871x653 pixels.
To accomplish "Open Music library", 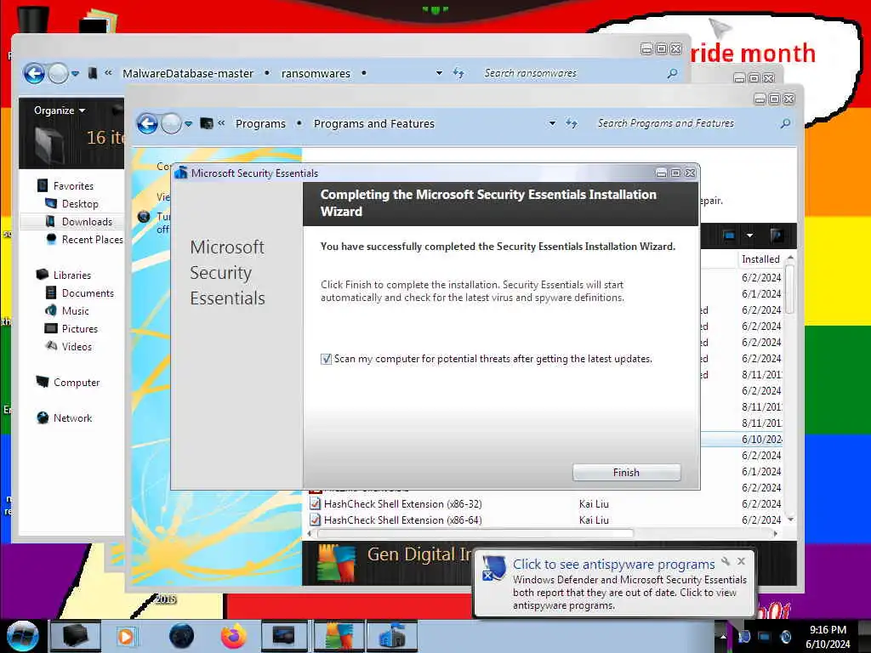I will [75, 310].
